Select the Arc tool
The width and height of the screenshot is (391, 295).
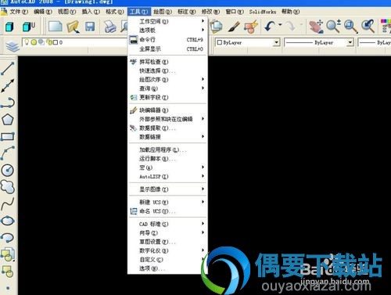8,153
